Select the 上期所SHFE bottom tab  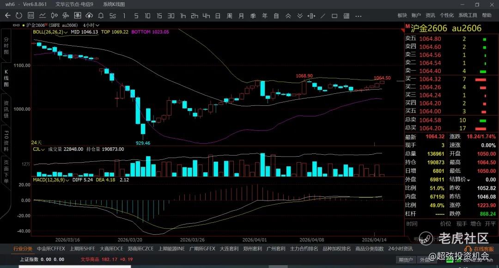pos(82,249)
